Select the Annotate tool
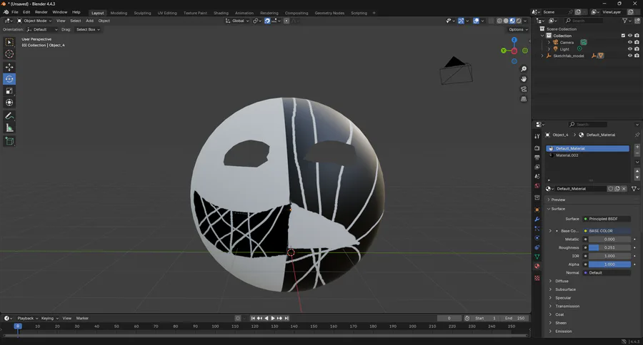643x345 pixels. click(9, 116)
